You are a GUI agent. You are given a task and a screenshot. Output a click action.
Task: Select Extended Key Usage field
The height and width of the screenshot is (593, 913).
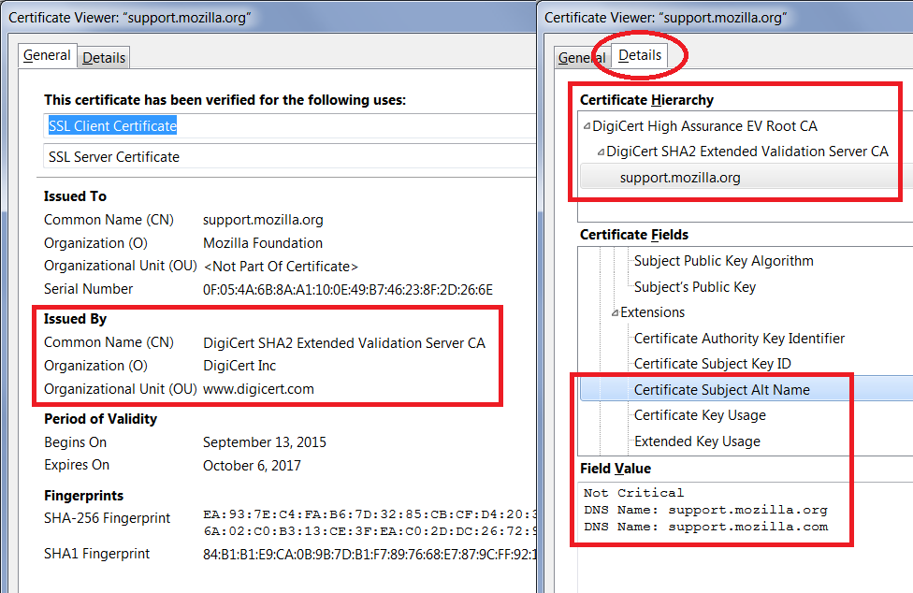coord(697,441)
